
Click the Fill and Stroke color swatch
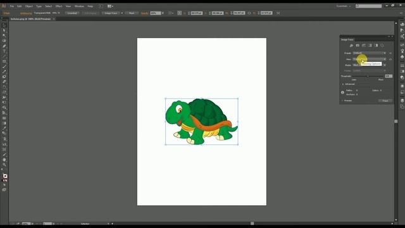point(4,176)
